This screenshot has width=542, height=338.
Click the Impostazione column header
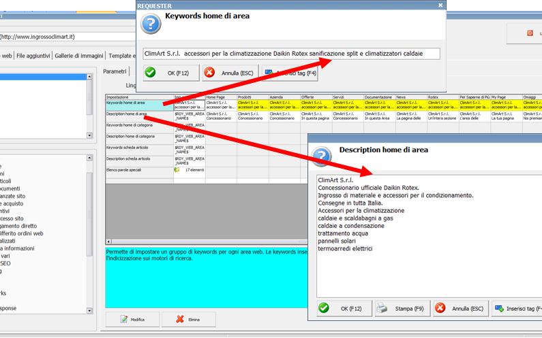140,97
